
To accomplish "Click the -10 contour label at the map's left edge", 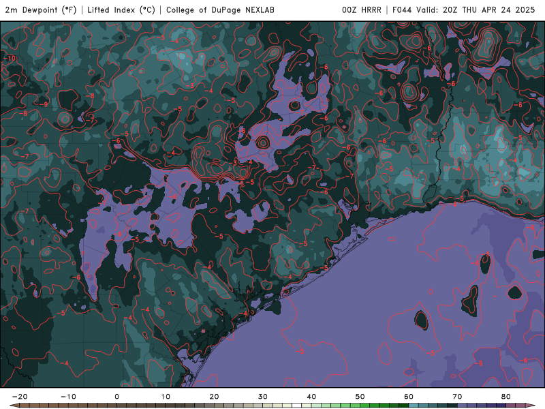I will click(x=10, y=58).
